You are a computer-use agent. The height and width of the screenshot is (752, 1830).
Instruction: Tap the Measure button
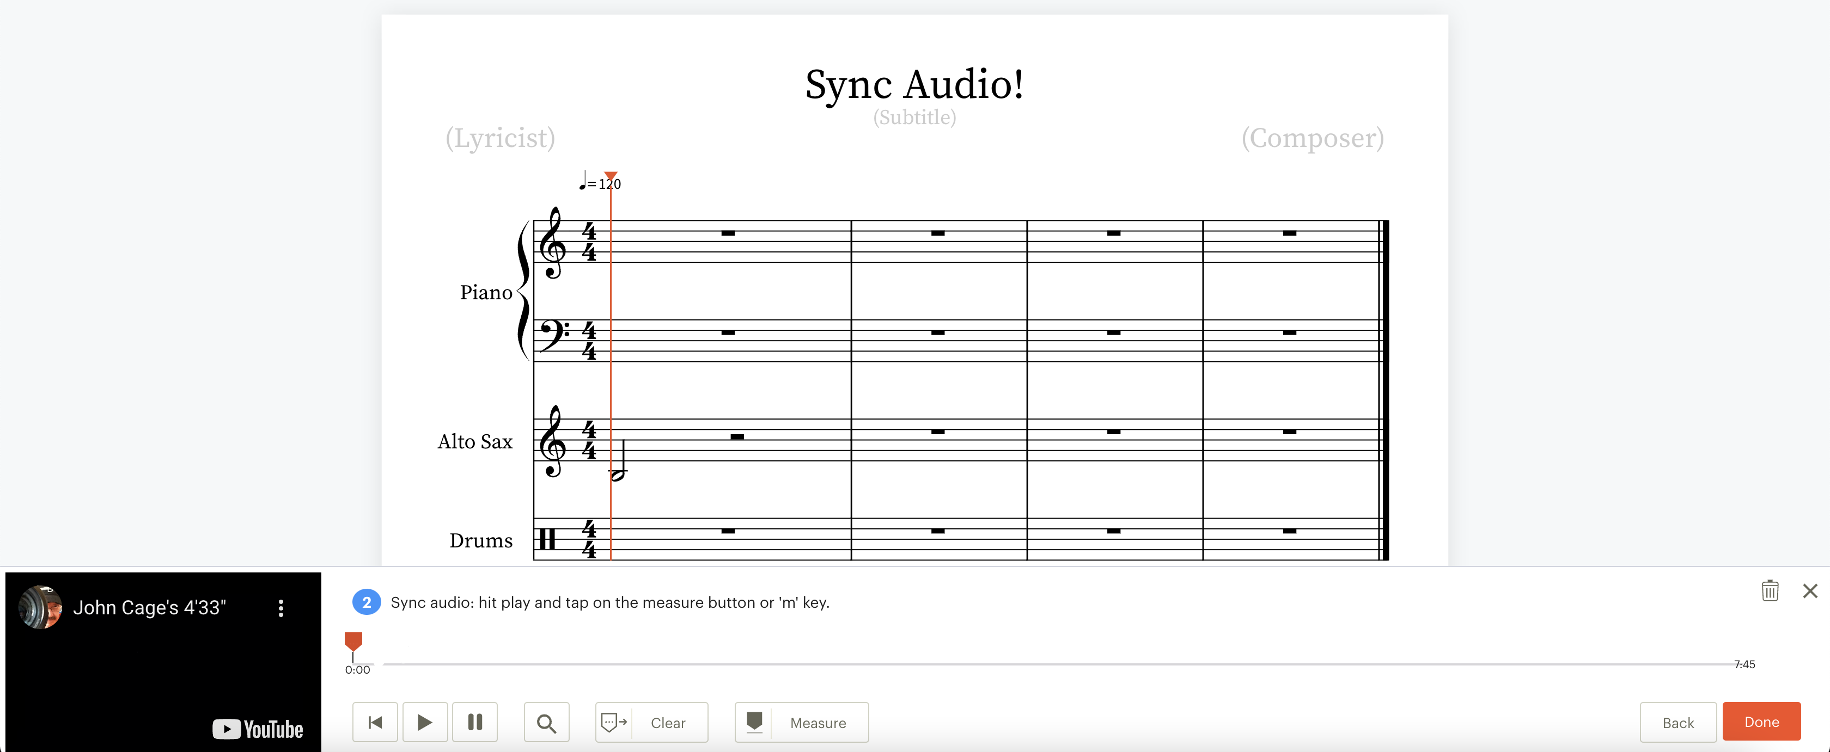pos(801,722)
